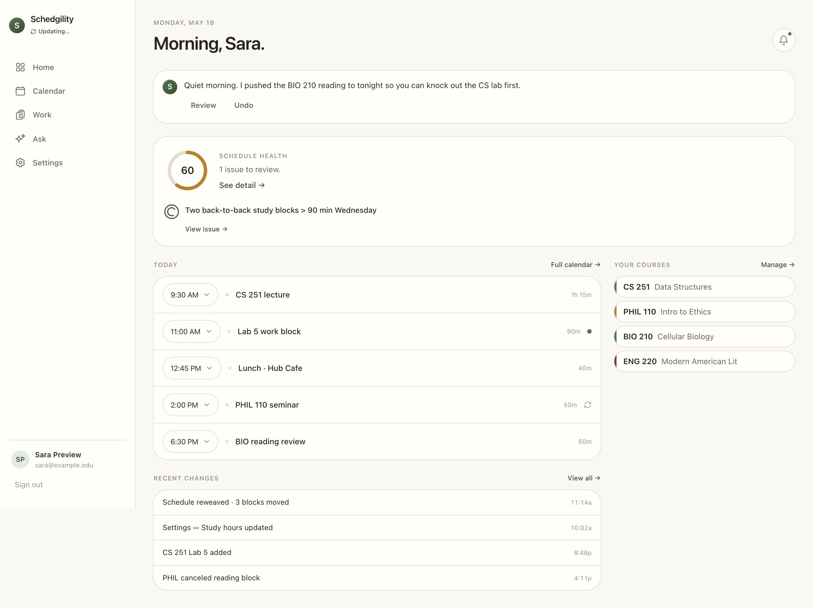Open See detail for schedule health

coord(242,185)
